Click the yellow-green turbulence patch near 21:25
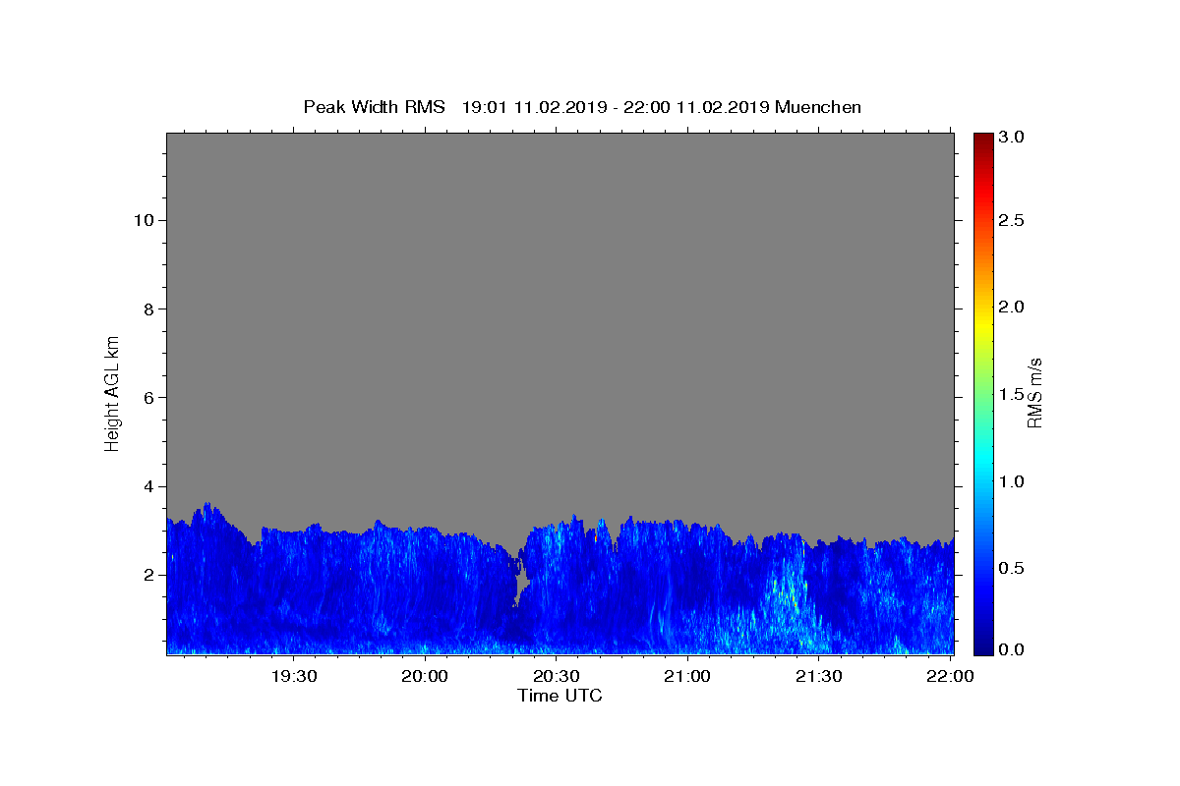This screenshot has height=786, width=1180. click(x=787, y=595)
